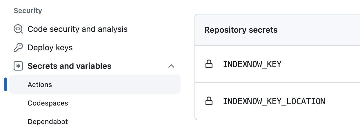The width and height of the screenshot is (360, 133).
Task: Click the Secrets and variables label
Action: pyautogui.click(x=69, y=66)
